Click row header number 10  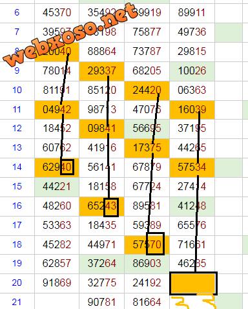click(x=17, y=90)
